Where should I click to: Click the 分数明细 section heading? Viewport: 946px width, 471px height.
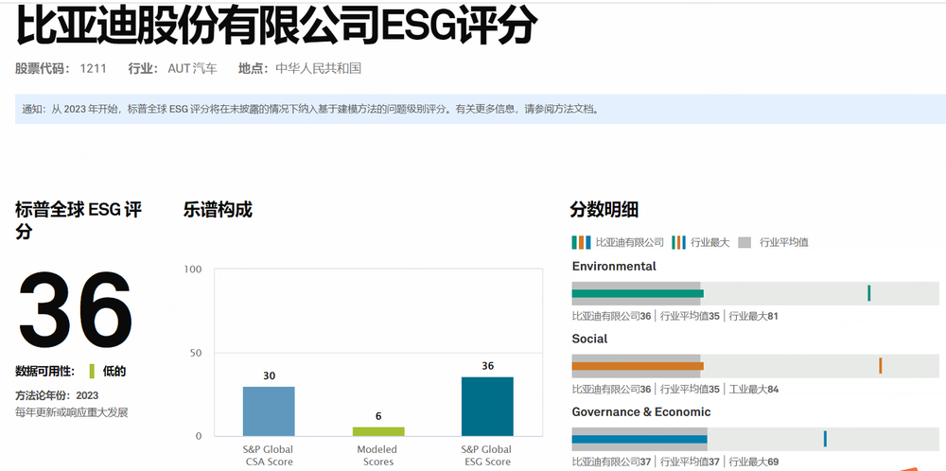604,210
